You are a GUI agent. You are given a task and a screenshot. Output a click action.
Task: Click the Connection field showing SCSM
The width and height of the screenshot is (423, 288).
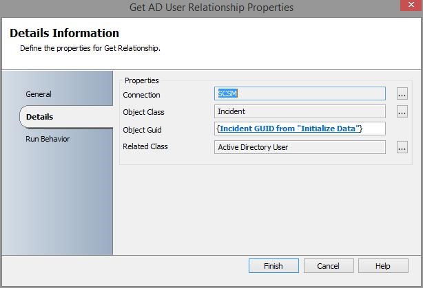[300, 93]
